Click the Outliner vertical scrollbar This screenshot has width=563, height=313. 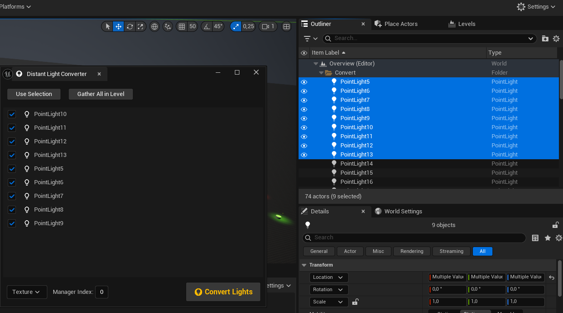561,80
